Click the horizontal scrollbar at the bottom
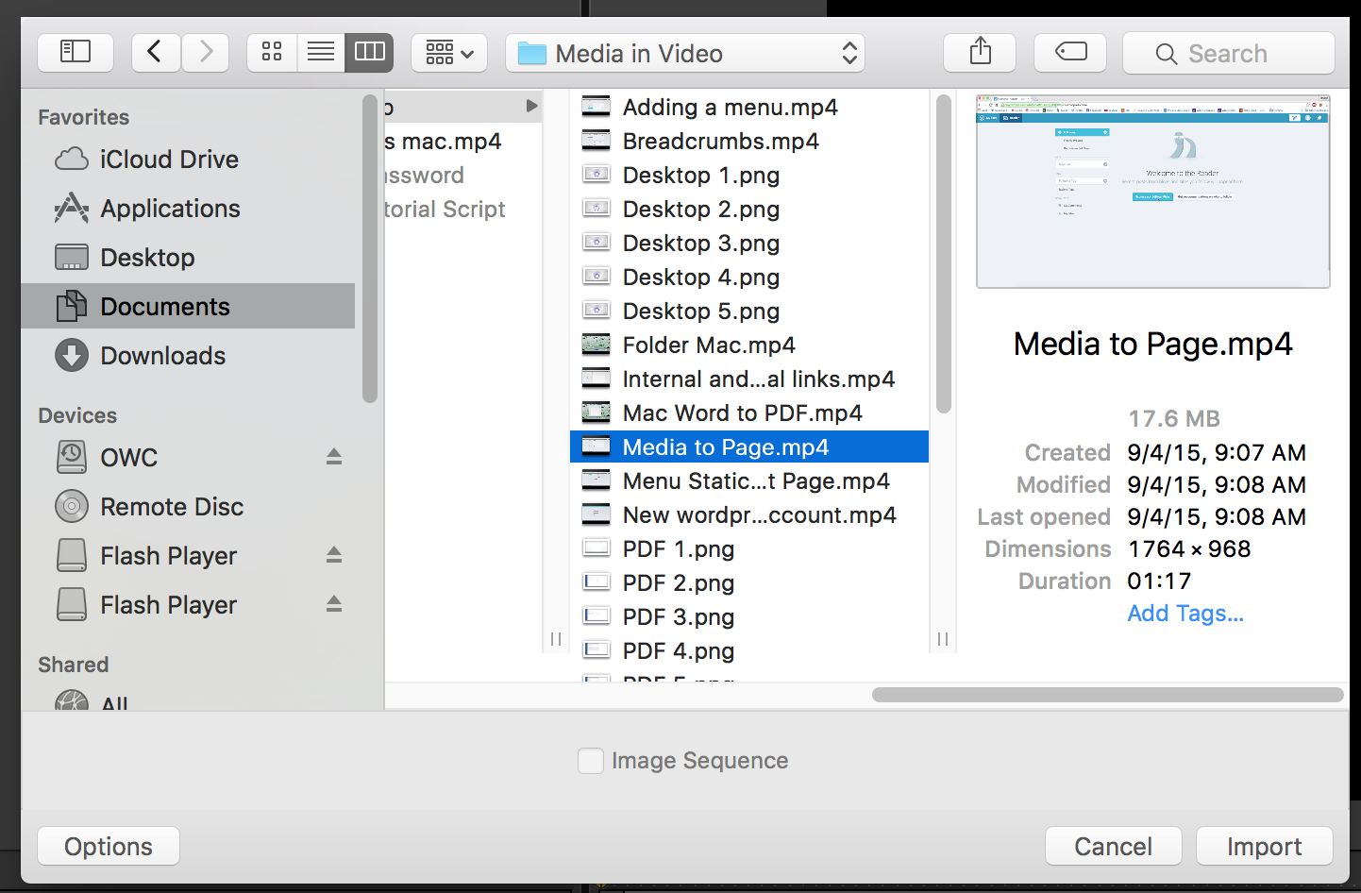Screen dimensions: 1361x893 coord(1107,695)
